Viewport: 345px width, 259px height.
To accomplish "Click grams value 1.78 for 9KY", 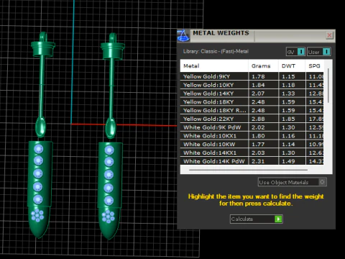I will [x=258, y=76].
